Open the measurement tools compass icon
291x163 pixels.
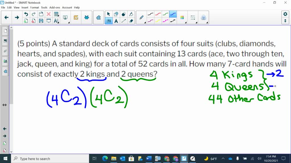(56, 21)
